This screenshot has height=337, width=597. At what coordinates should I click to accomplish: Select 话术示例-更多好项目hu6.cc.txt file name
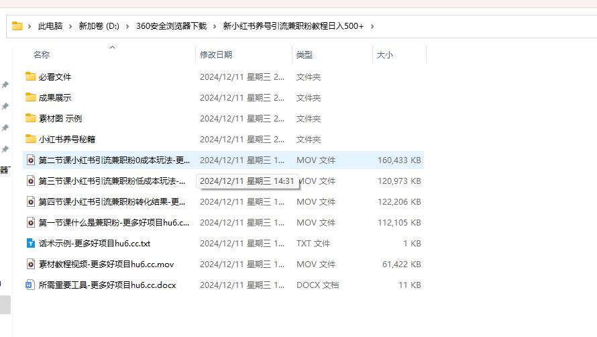tap(95, 243)
